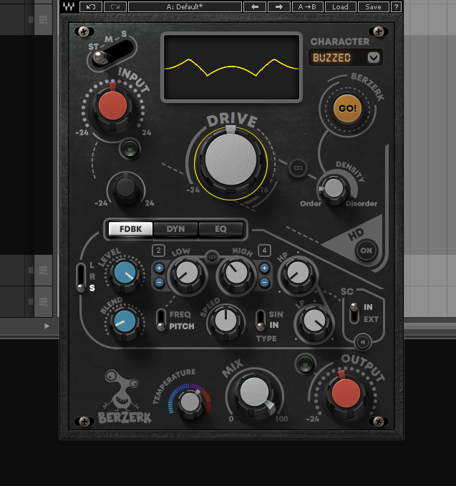Toggle the sidechain listen speaker icon

tap(363, 342)
